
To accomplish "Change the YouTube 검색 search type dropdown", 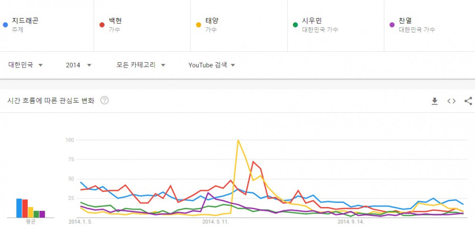I will click(212, 65).
